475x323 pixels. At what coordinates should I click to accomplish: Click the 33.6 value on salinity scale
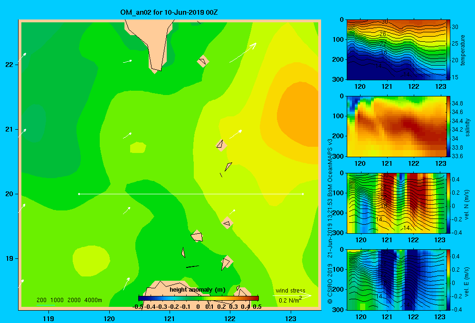tap(457, 156)
